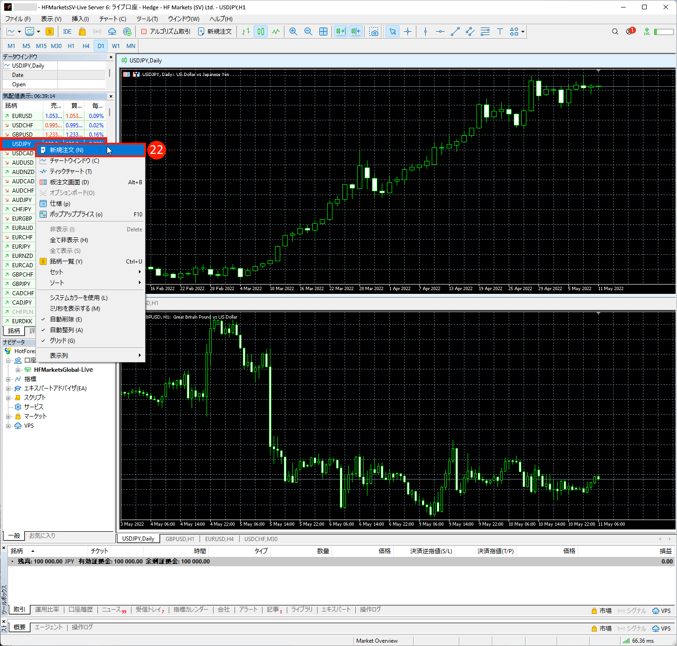Select the crosshair cursor tool
This screenshot has width=677, height=646.
click(x=408, y=31)
